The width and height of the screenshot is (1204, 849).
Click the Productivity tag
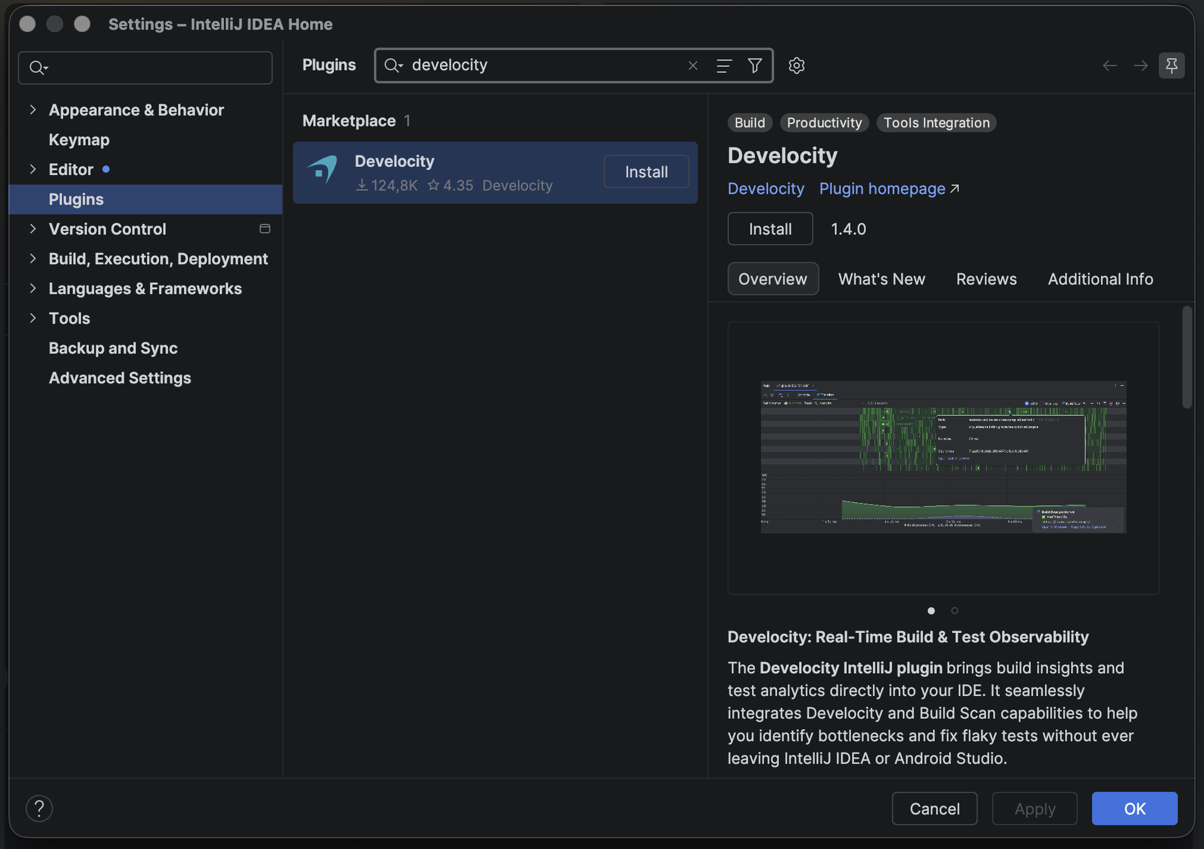(824, 123)
